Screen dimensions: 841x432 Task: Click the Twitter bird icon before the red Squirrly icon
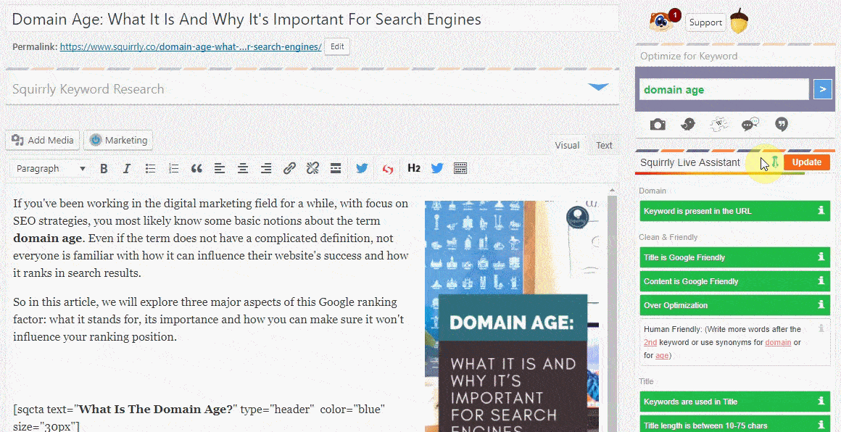362,168
